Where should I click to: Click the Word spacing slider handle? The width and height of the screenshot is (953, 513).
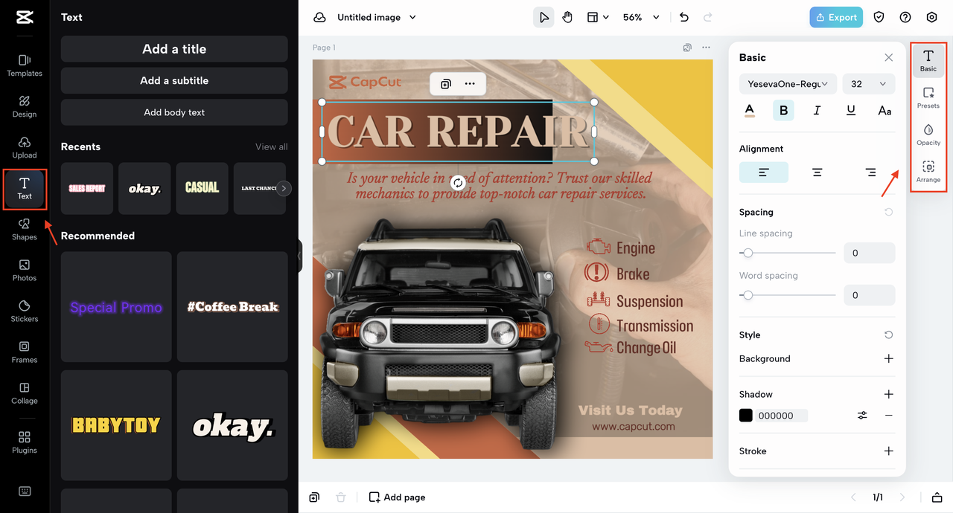point(748,295)
